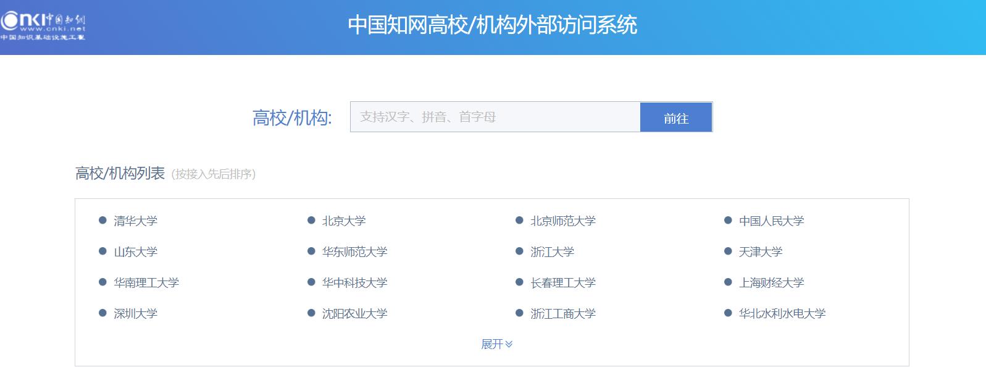Click the 高校/机构列表 heading text

click(120, 174)
